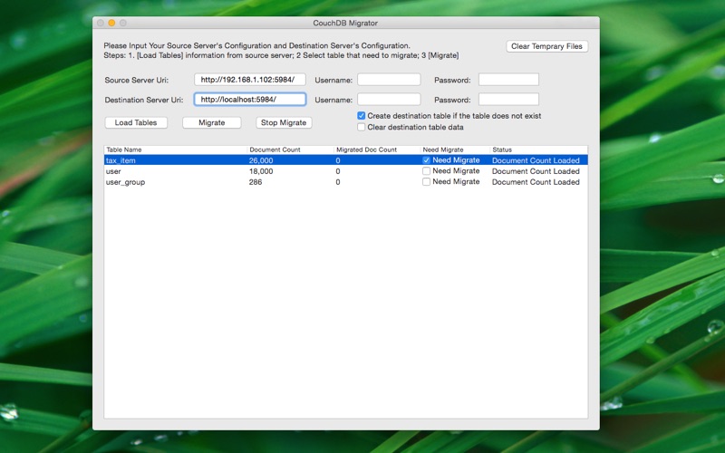The image size is (725, 453).
Task: Click the Status column header
Action: tap(538, 149)
